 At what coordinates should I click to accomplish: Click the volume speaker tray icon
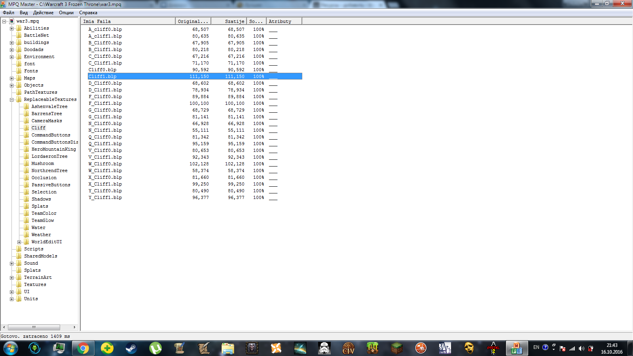[x=581, y=348]
